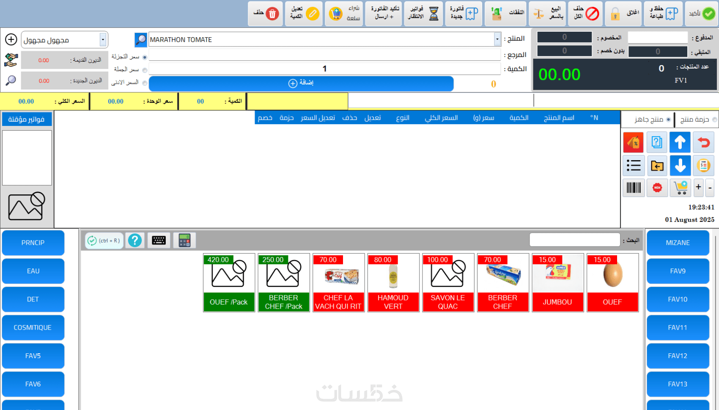The height and width of the screenshot is (410, 719).
Task: Click the المرجع reference field
Action: [x=324, y=55]
